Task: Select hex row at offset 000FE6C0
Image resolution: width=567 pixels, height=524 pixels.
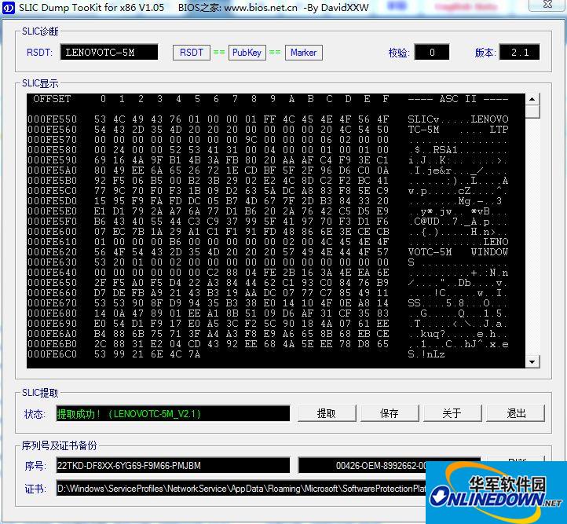Action: (236, 354)
